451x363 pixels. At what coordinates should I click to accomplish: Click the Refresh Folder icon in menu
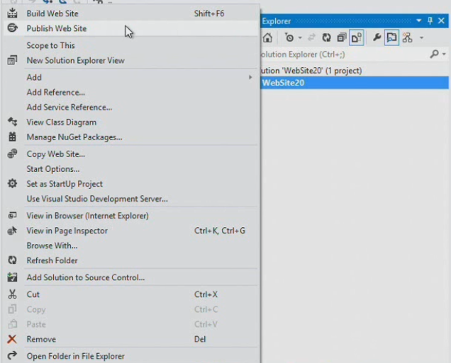pyautogui.click(x=12, y=260)
